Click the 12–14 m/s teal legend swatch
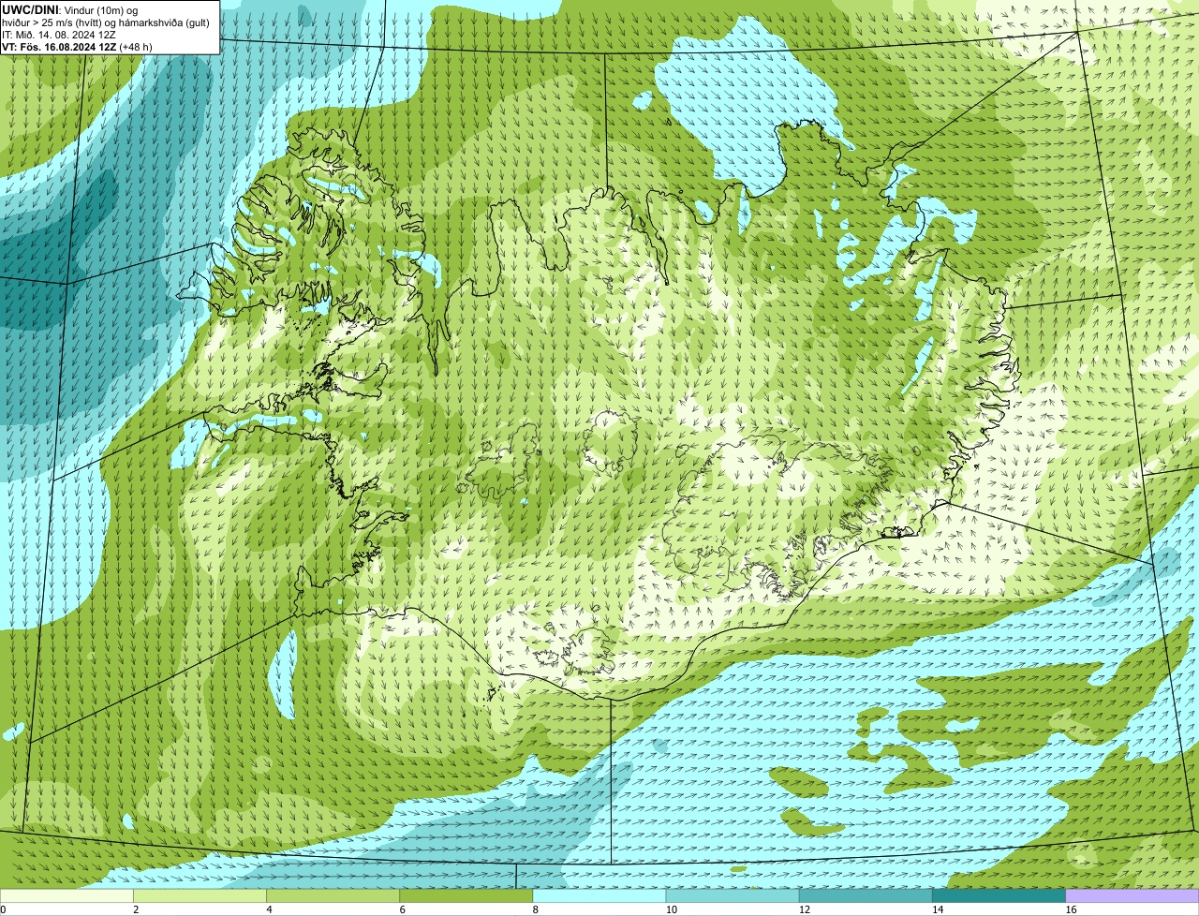The image size is (1199, 916). click(x=866, y=896)
